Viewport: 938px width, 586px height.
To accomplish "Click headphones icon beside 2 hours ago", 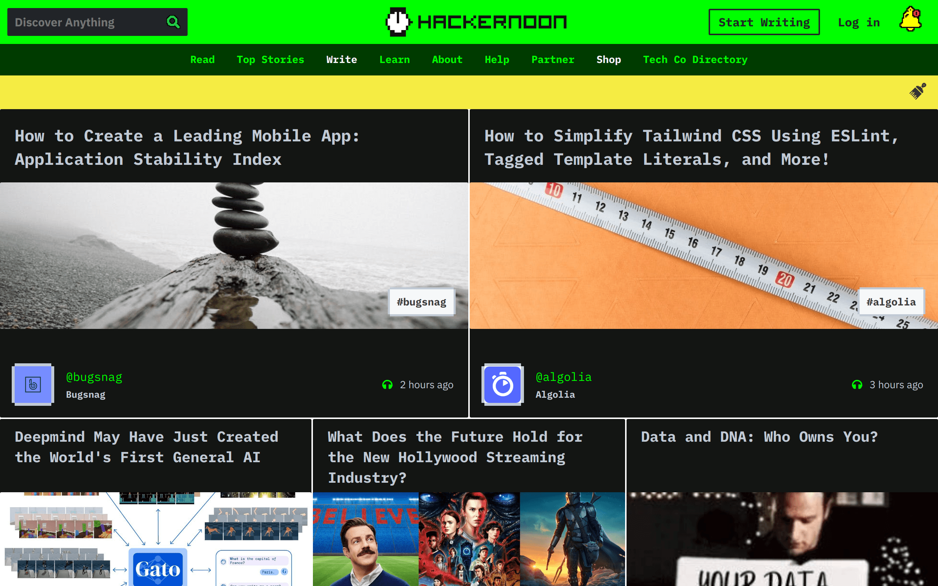I will coord(387,385).
